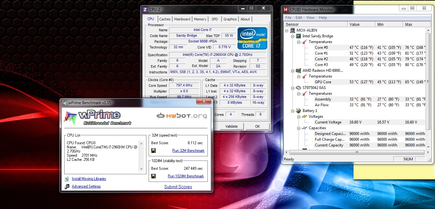
Task: Open HWMonitor Edit menu
Action: pos(299,18)
